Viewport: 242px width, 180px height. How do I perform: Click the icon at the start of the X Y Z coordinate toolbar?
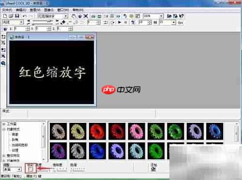point(5,29)
